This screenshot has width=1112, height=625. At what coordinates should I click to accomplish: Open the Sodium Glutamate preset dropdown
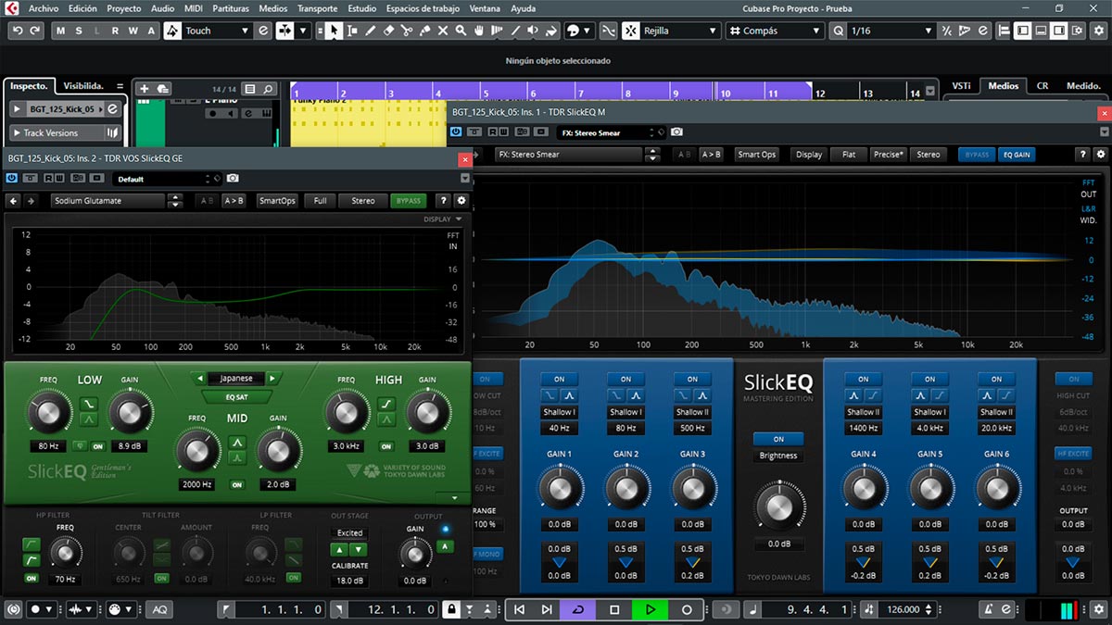[107, 200]
